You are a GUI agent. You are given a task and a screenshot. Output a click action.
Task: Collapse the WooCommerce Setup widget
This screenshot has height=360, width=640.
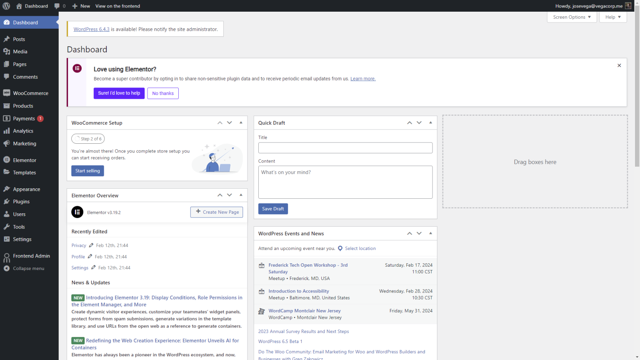click(241, 122)
